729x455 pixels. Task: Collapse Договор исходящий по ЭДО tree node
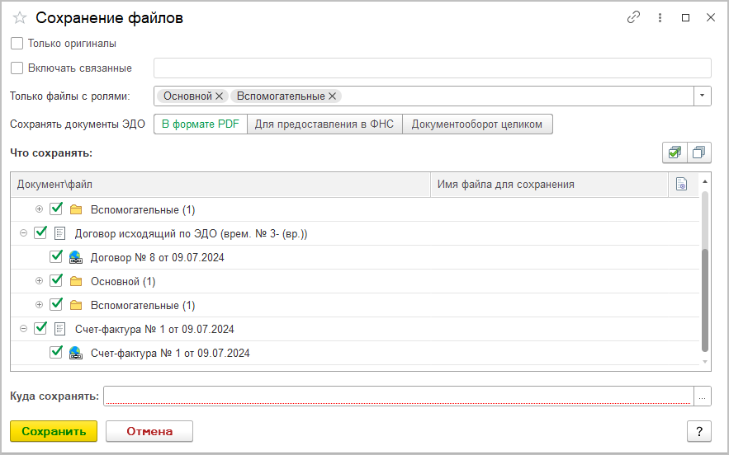point(23,233)
